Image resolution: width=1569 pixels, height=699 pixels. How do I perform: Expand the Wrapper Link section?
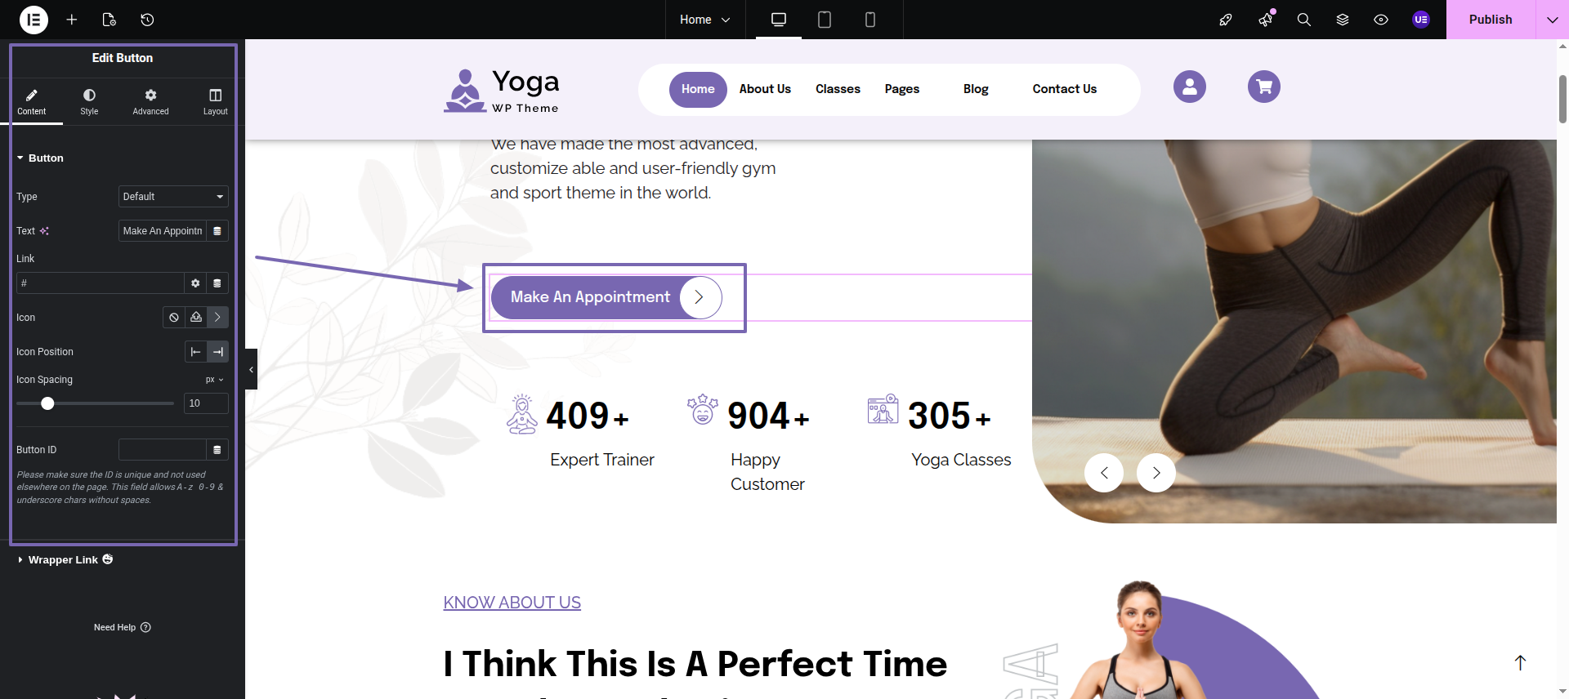(64, 560)
